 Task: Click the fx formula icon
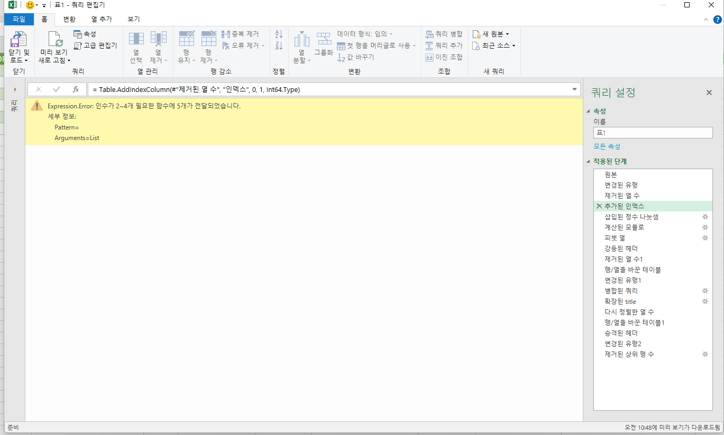coord(76,89)
